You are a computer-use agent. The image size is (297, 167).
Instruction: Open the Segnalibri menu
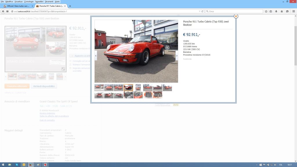click(39, 1)
